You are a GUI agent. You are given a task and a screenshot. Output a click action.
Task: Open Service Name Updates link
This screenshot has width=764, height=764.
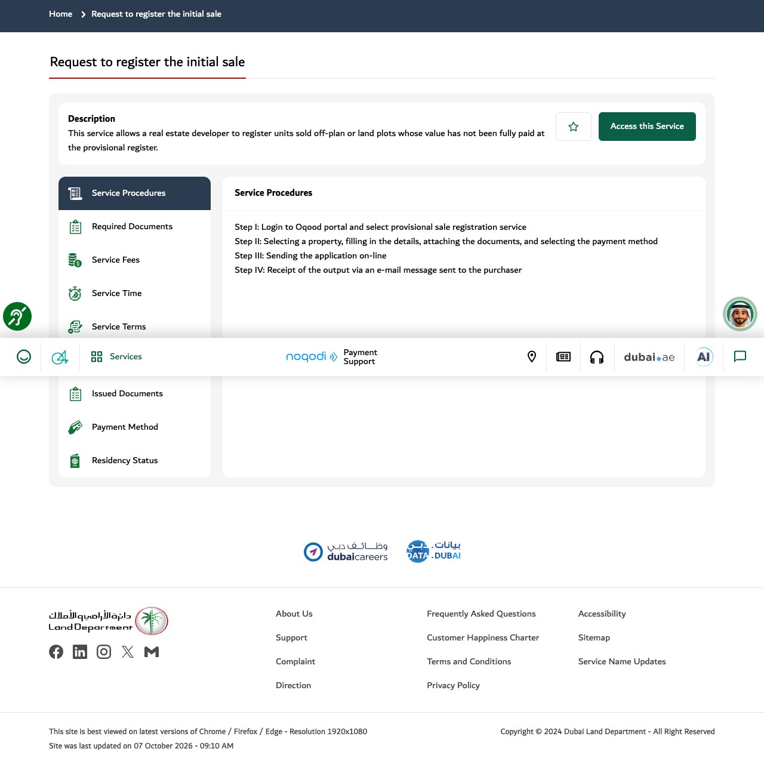[622, 661]
